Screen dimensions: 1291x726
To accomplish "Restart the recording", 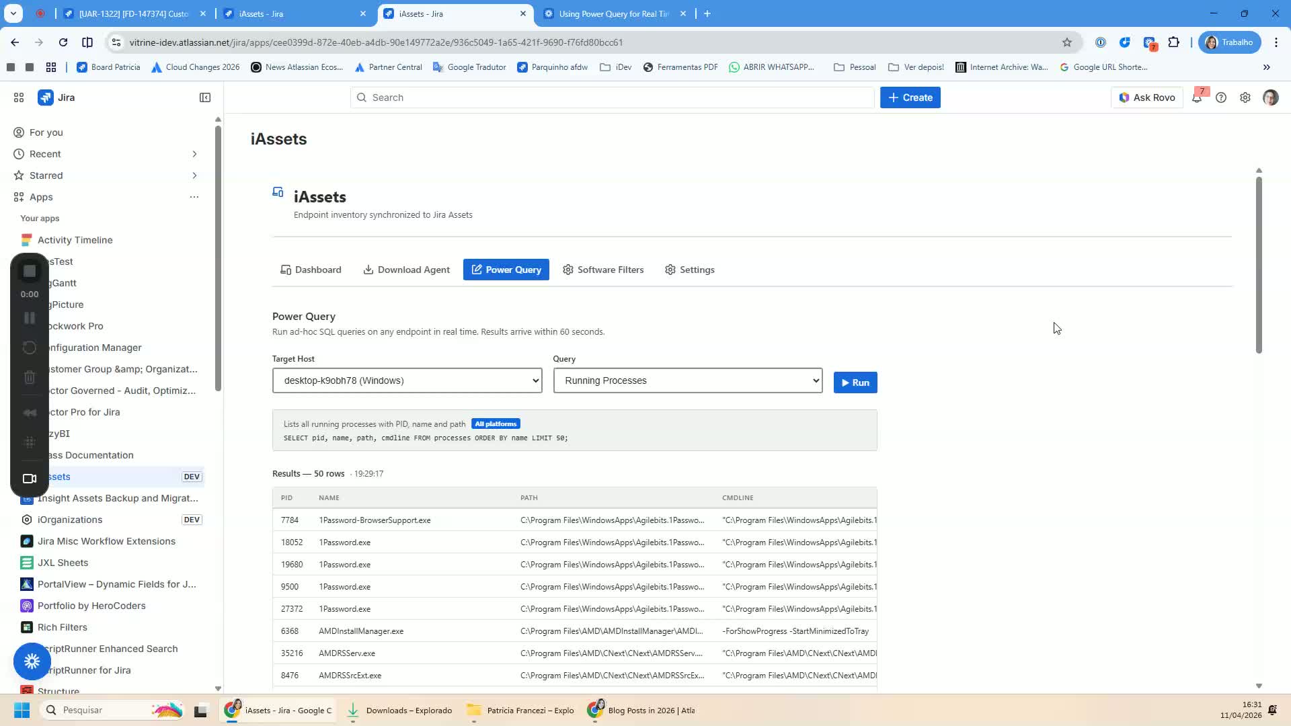I will 30,348.
